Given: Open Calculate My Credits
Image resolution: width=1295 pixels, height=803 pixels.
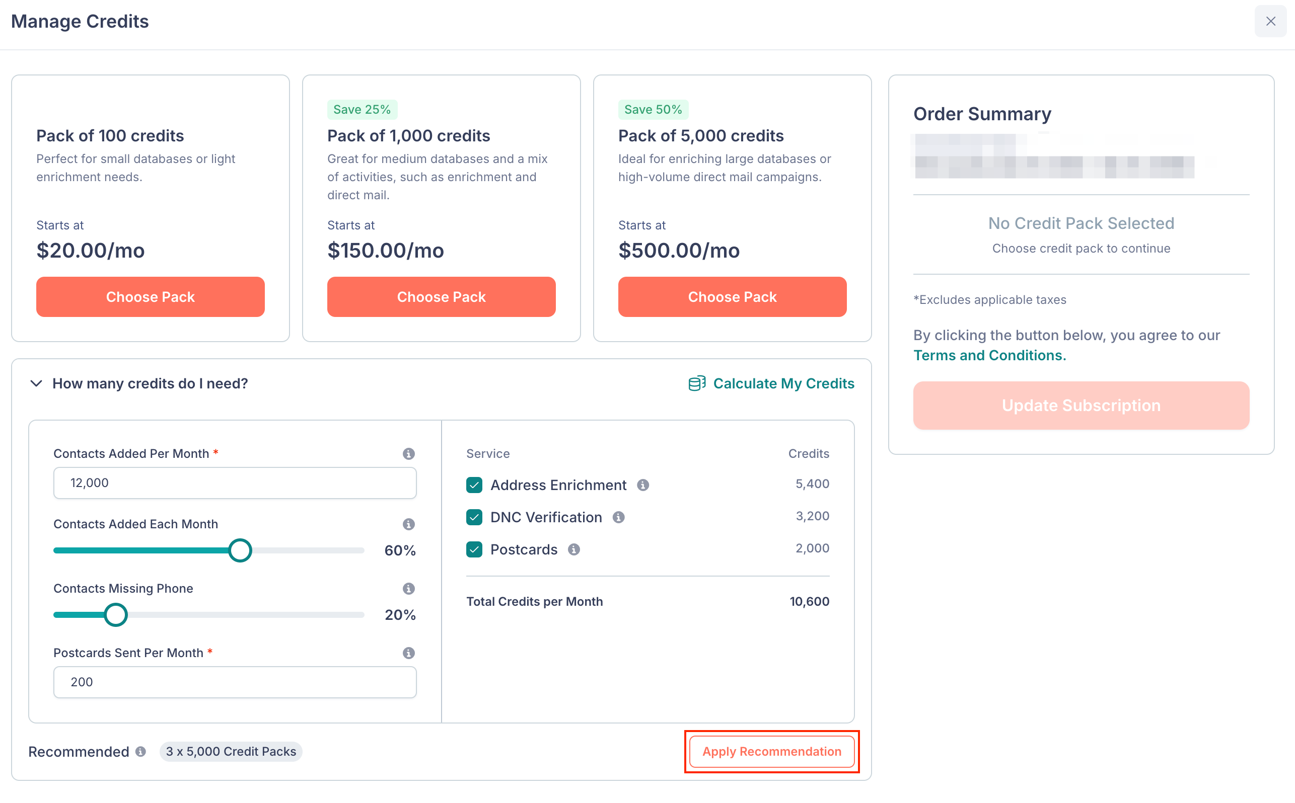Looking at the screenshot, I should click(x=771, y=383).
